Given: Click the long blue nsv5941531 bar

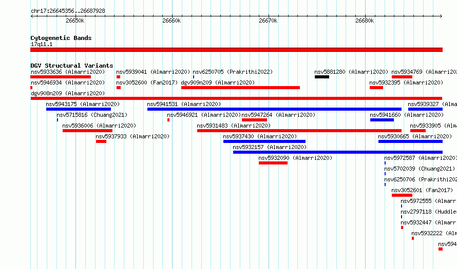Looking at the screenshot, I should (274, 109).
